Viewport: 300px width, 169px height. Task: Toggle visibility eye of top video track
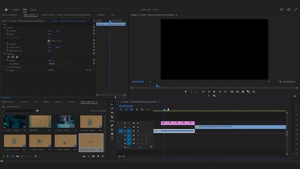pos(138,123)
